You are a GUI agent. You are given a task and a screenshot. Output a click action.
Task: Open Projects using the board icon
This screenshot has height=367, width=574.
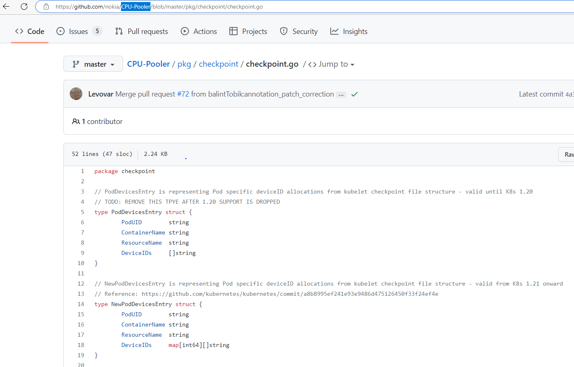pos(233,31)
